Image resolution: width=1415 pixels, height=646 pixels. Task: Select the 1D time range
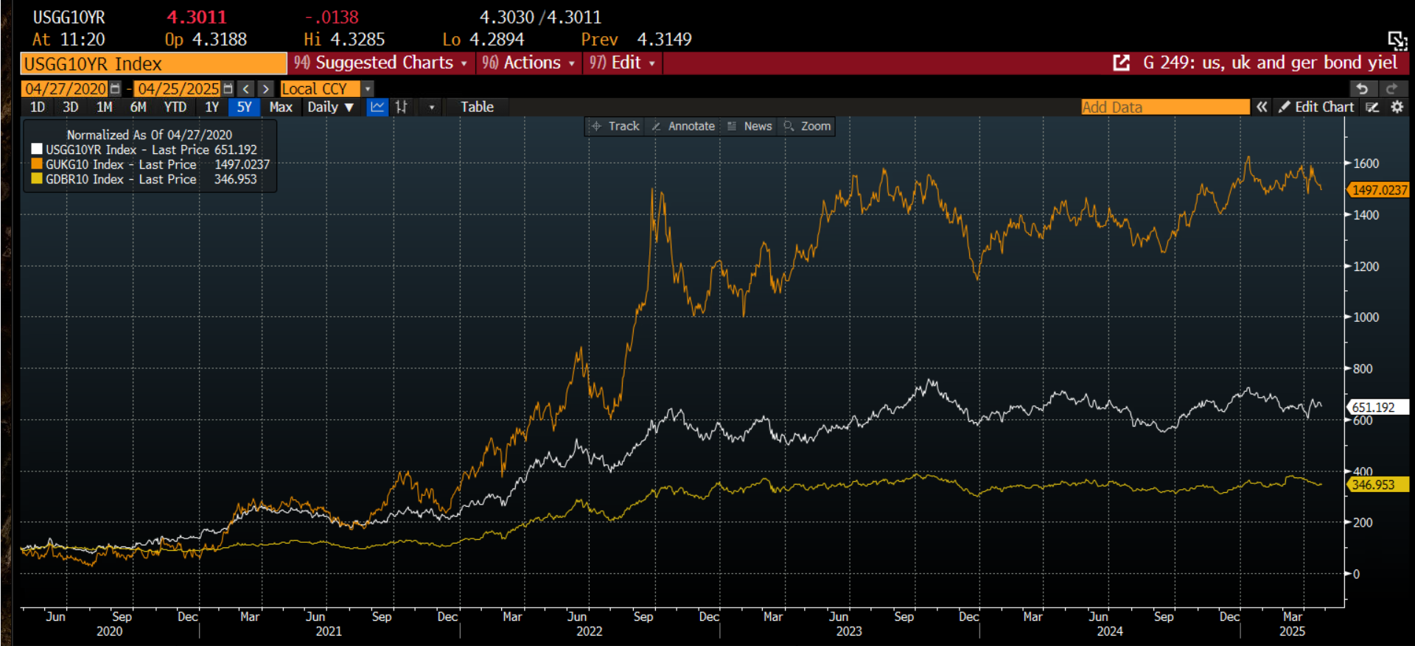point(38,107)
